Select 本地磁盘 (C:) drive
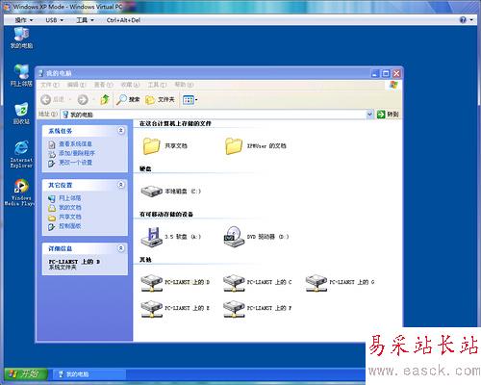Image resolution: width=481 pixels, height=385 pixels. [x=171, y=192]
